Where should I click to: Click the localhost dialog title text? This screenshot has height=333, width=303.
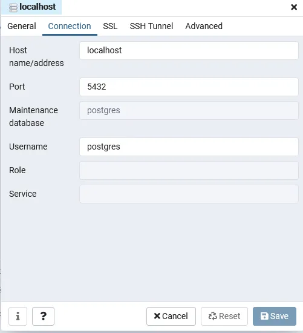[37, 7]
